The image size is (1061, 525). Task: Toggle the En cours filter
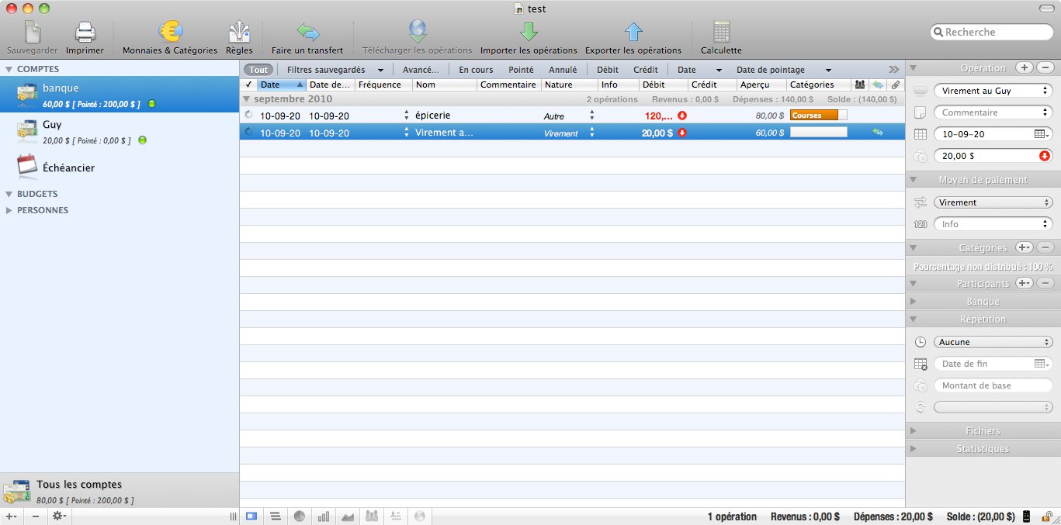click(476, 70)
